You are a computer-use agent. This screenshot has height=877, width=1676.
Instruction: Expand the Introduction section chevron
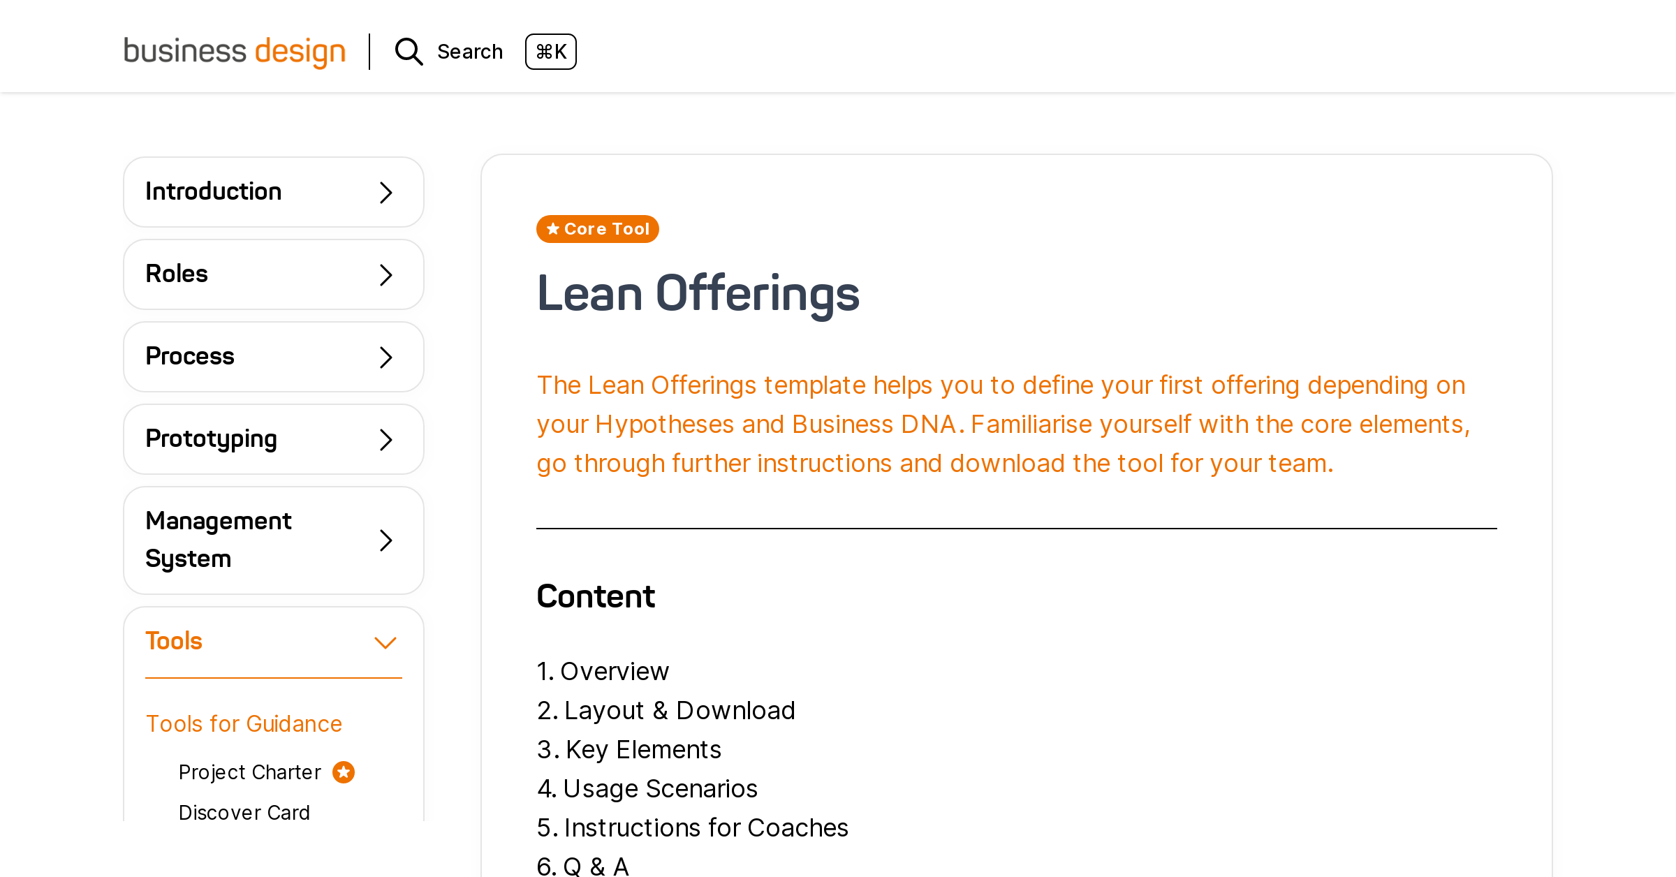(385, 192)
